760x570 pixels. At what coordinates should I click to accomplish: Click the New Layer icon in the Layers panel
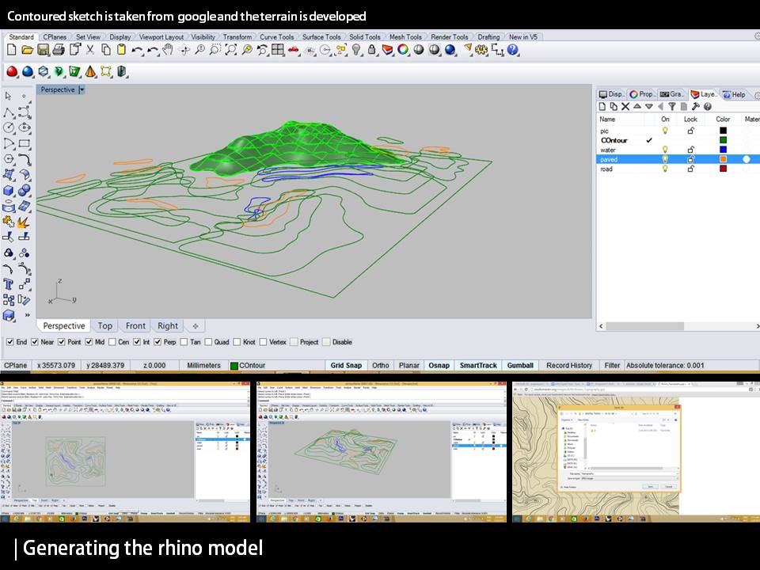(x=602, y=106)
